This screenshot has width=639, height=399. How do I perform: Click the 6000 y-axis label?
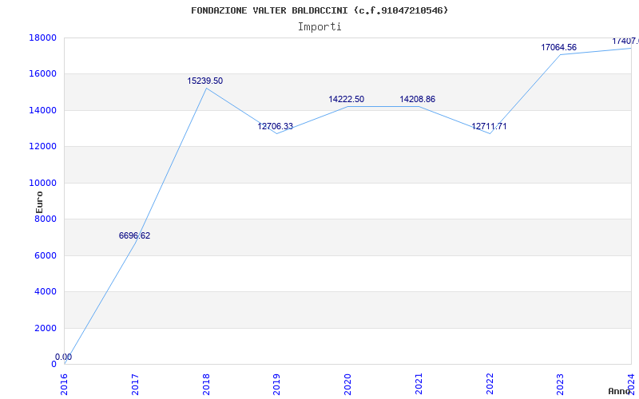click(46, 255)
